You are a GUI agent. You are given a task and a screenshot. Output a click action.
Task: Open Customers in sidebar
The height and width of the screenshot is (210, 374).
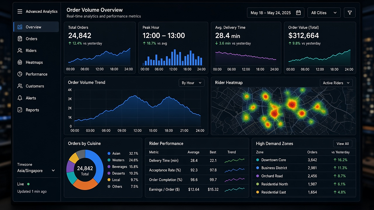tap(36, 86)
